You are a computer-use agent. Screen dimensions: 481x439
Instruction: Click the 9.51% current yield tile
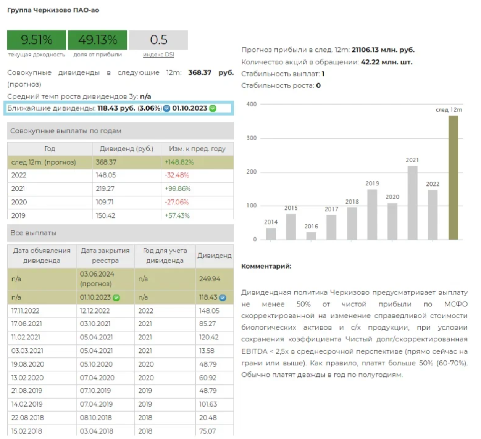click(37, 40)
